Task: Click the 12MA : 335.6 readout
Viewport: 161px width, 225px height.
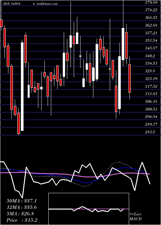Action: point(22,207)
